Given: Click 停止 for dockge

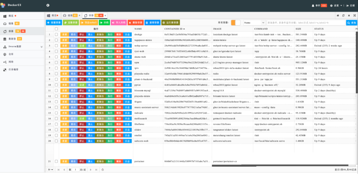Looking at the screenshot, I should [x=82, y=34].
